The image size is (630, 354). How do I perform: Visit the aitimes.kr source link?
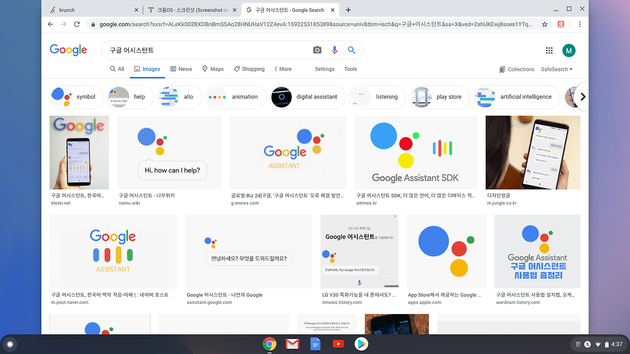(x=366, y=203)
